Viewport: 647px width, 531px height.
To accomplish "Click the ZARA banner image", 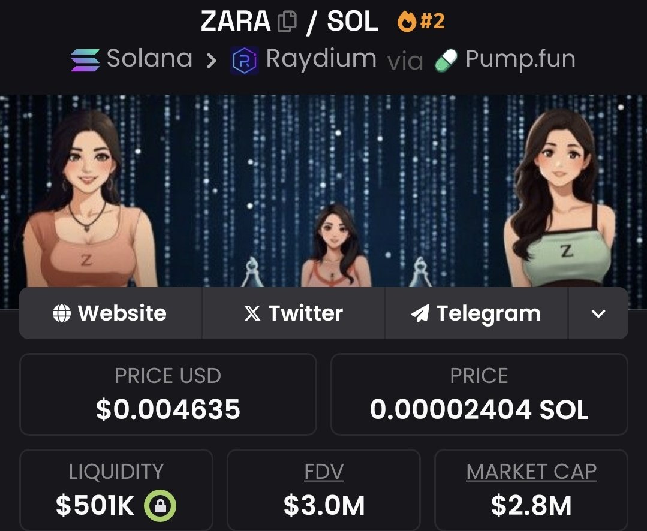I will click(324, 191).
